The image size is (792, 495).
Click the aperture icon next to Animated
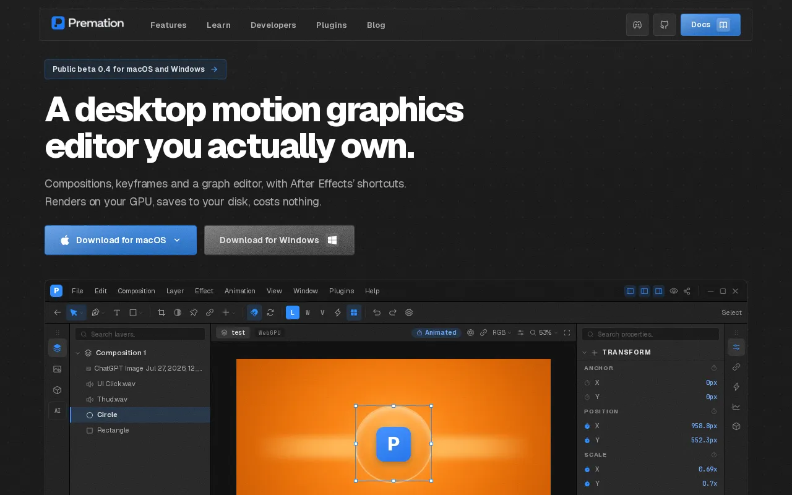tap(470, 332)
